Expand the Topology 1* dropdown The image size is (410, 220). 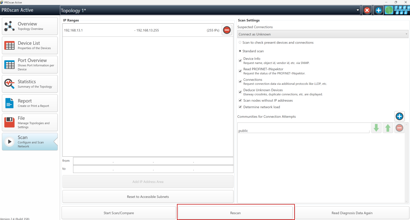[x=358, y=10]
